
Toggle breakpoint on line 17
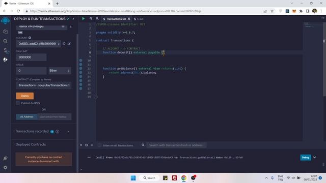pyautogui.click(x=80, y=88)
